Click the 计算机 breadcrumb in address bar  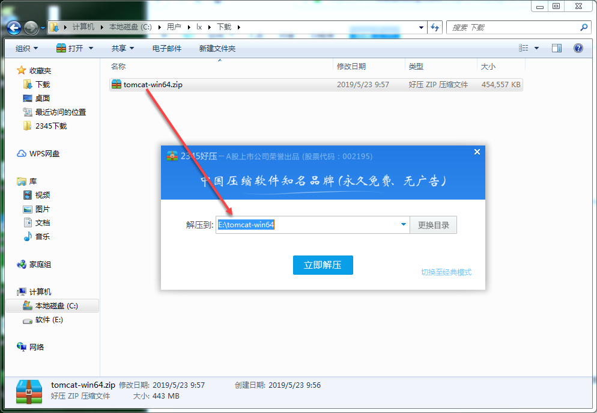(x=83, y=27)
